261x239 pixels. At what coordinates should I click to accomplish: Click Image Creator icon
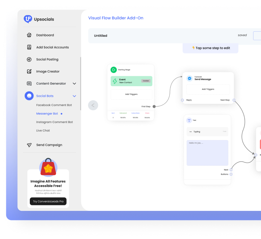point(29,71)
